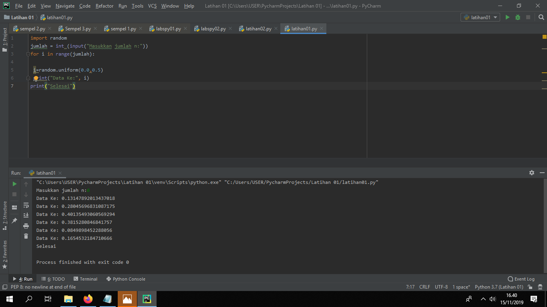Toggle soft-wrap in the Run console

click(26, 205)
